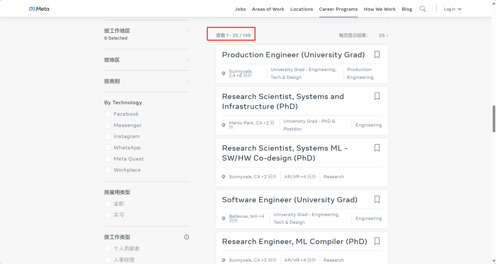Expand the 按地区 filter section
496x264 pixels.
[147, 60]
